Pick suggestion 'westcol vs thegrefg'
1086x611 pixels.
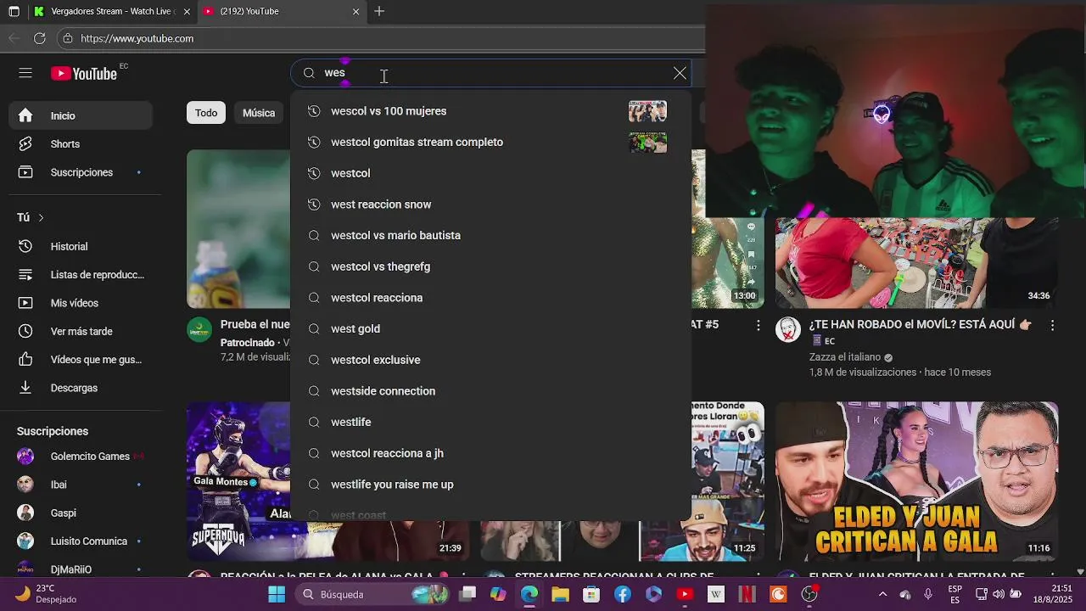490,266
